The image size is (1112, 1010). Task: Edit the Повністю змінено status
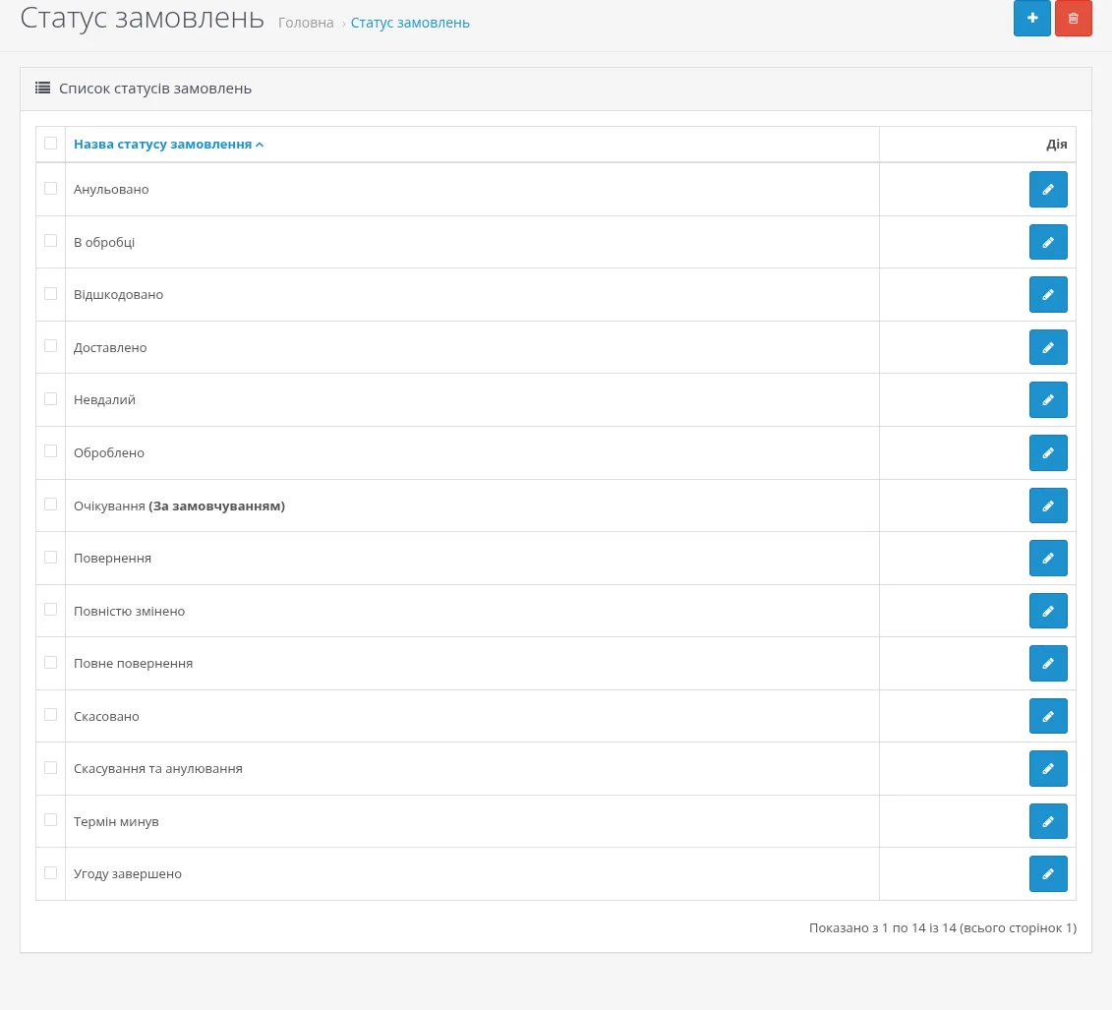(x=1048, y=612)
